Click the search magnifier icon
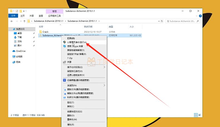220x127 pixels. tap(198, 21)
